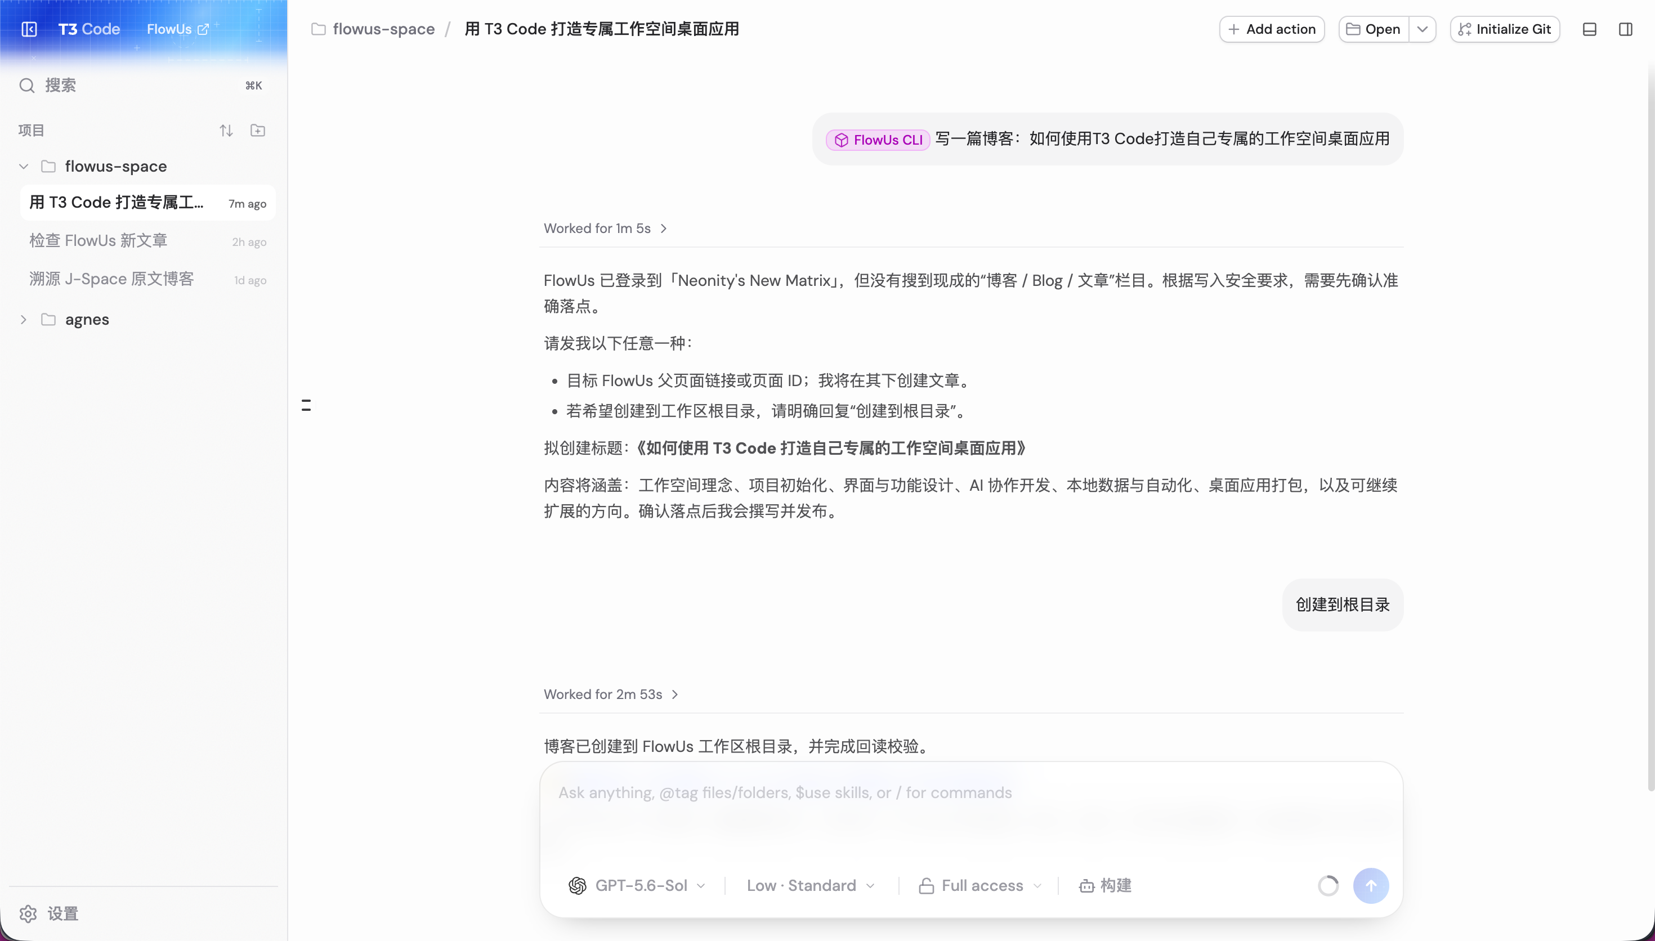The height and width of the screenshot is (941, 1655).
Task: Click the 2h ago timestamp
Action: point(249,243)
